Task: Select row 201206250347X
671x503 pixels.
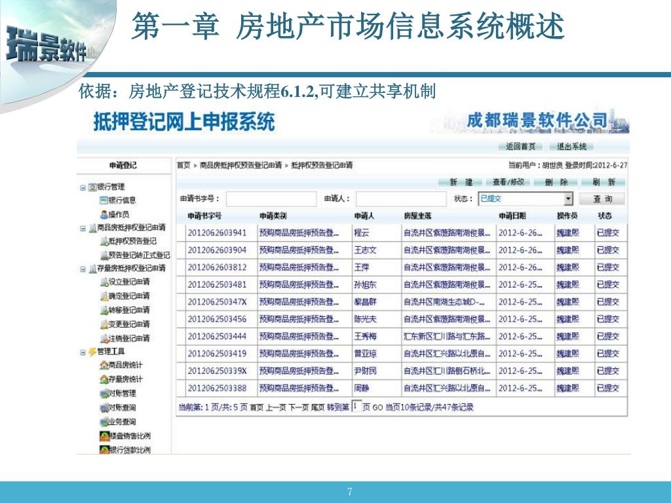Action: coord(402,302)
